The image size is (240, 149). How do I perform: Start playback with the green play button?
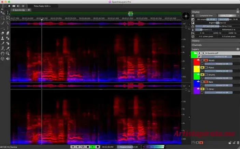point(93,147)
